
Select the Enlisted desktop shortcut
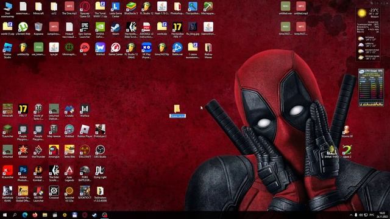(x=23, y=151)
